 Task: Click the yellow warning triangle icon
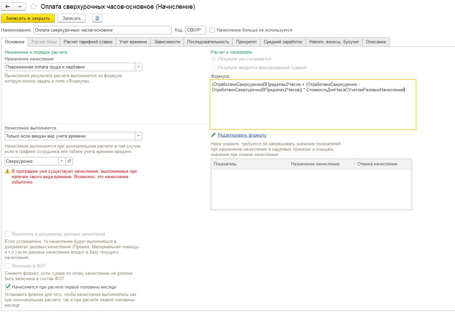tap(7, 171)
